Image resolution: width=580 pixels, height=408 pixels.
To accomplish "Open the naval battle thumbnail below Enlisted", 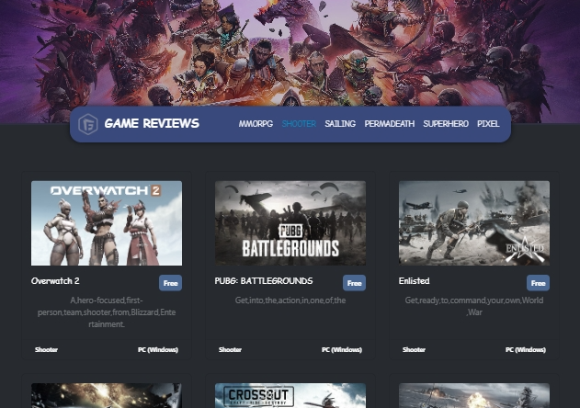I will pos(474,395).
